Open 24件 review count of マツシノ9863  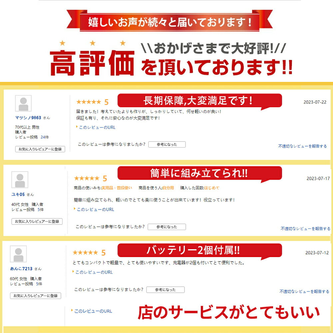pyautogui.click(x=45, y=137)
